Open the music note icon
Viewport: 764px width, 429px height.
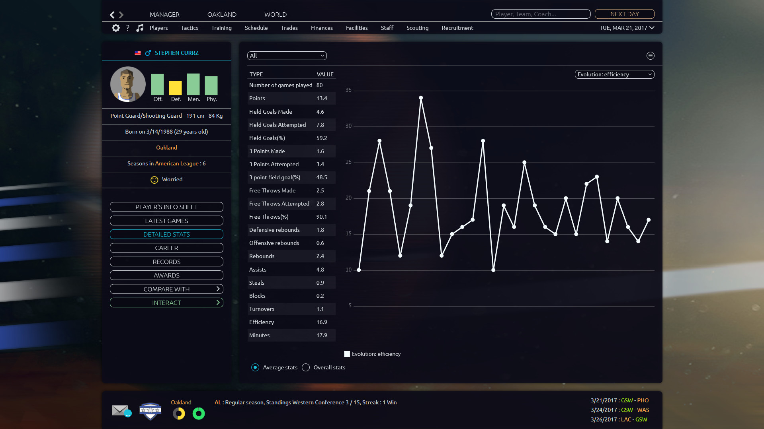coord(140,28)
